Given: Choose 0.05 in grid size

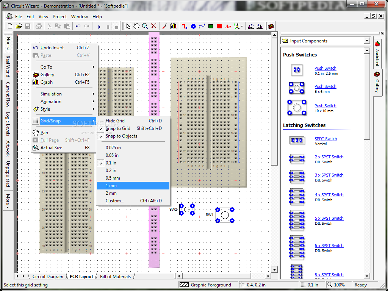Looking at the screenshot, I should [x=133, y=155].
